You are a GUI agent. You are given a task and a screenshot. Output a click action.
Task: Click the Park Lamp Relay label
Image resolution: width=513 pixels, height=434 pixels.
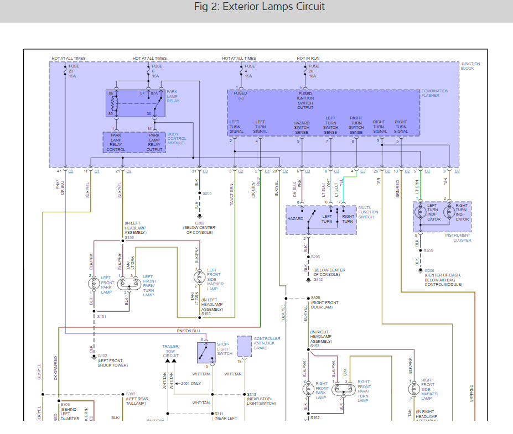[x=173, y=96]
